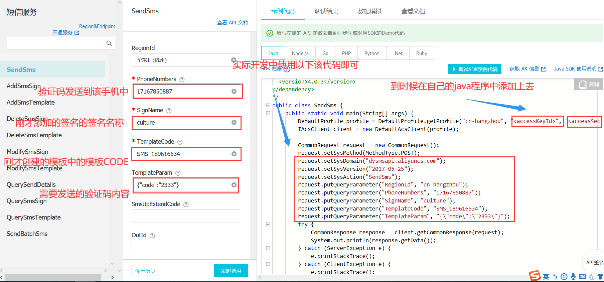Click the IME skin shirt icon

(x=600, y=277)
